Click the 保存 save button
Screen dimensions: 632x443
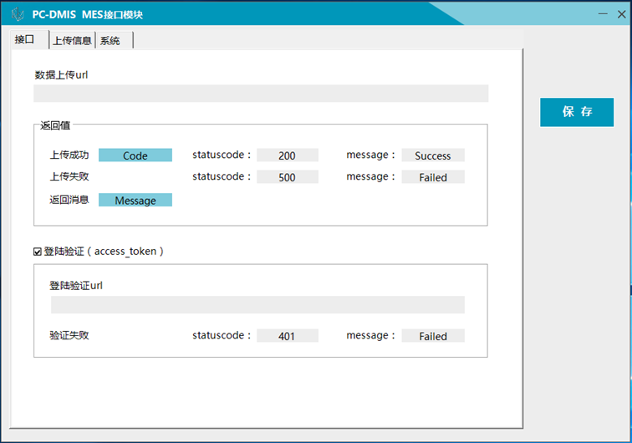point(577,112)
